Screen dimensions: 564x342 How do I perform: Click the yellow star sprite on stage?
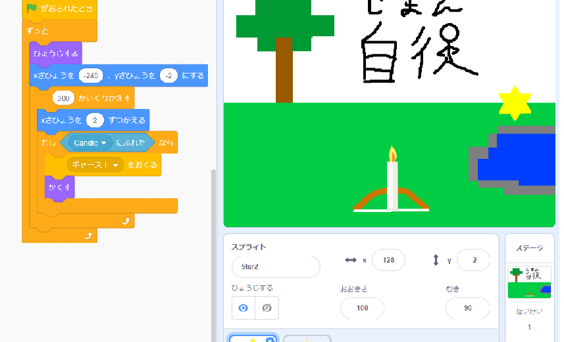(515, 103)
